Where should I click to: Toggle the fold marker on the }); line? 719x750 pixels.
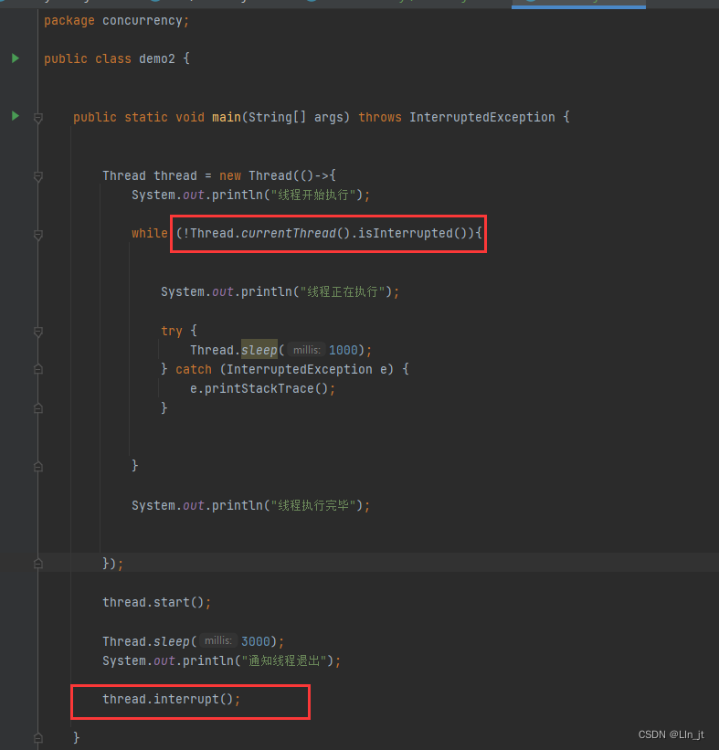[x=38, y=564]
